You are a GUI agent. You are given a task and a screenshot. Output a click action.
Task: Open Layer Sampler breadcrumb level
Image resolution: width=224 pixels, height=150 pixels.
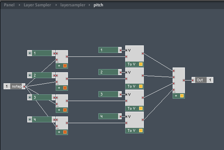(x=37, y=5)
